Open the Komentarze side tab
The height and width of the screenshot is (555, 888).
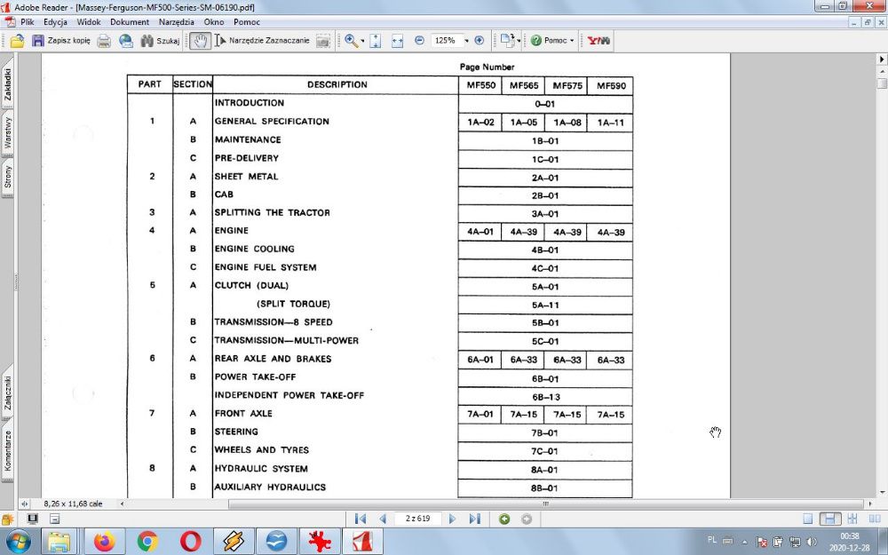(7, 451)
